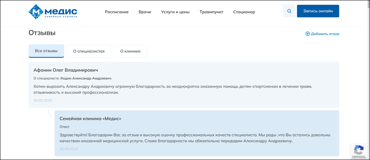Navigate to Травмпункт

pos(211,12)
